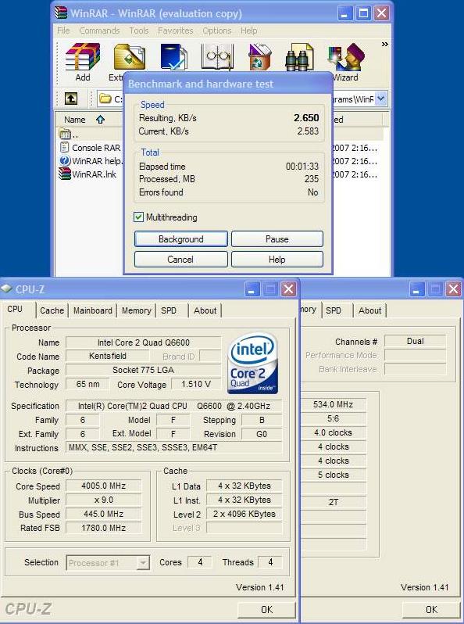Switch to the Mainboard tab
Image resolution: width=464 pixels, height=624 pixels.
(x=93, y=310)
